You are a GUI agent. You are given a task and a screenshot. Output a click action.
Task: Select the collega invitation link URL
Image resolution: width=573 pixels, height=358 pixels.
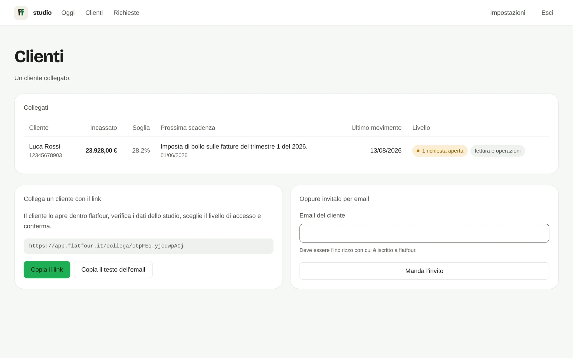(106, 246)
